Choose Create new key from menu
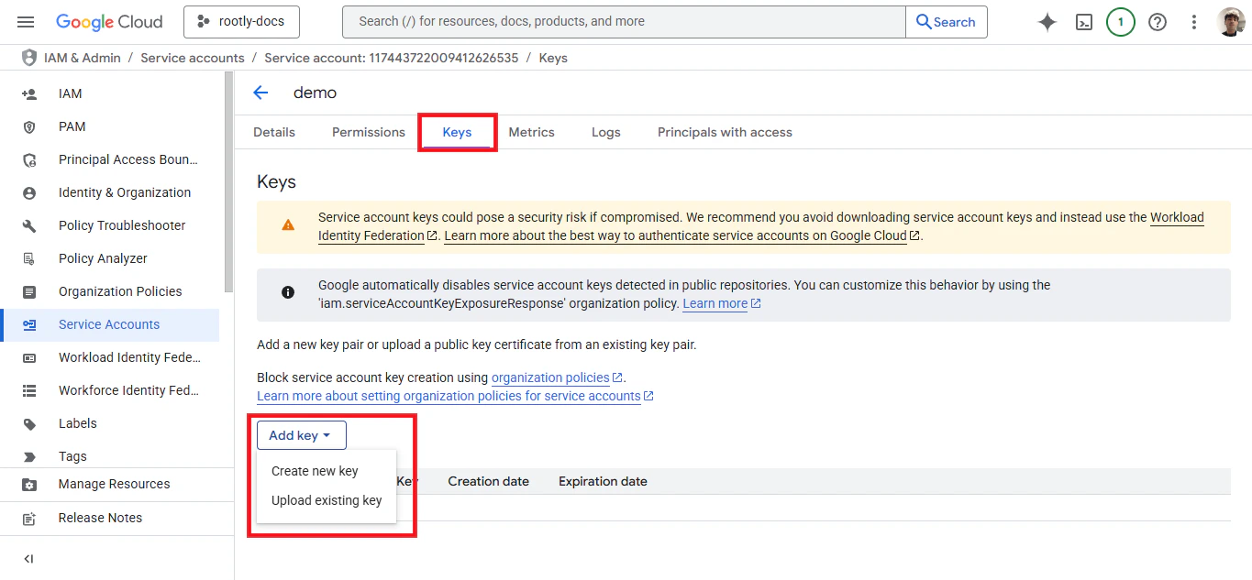This screenshot has height=580, width=1252. (314, 470)
